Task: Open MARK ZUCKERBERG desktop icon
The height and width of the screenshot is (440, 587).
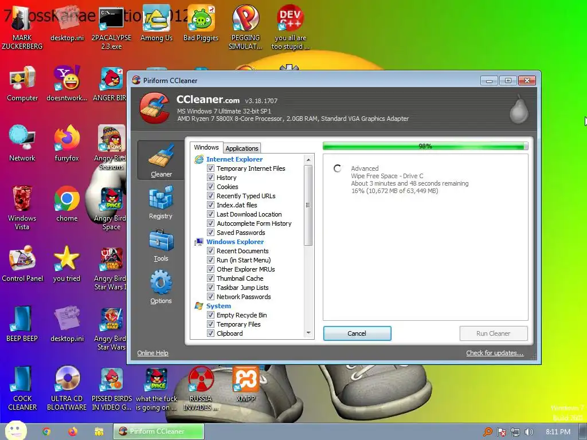Action: click(x=22, y=27)
